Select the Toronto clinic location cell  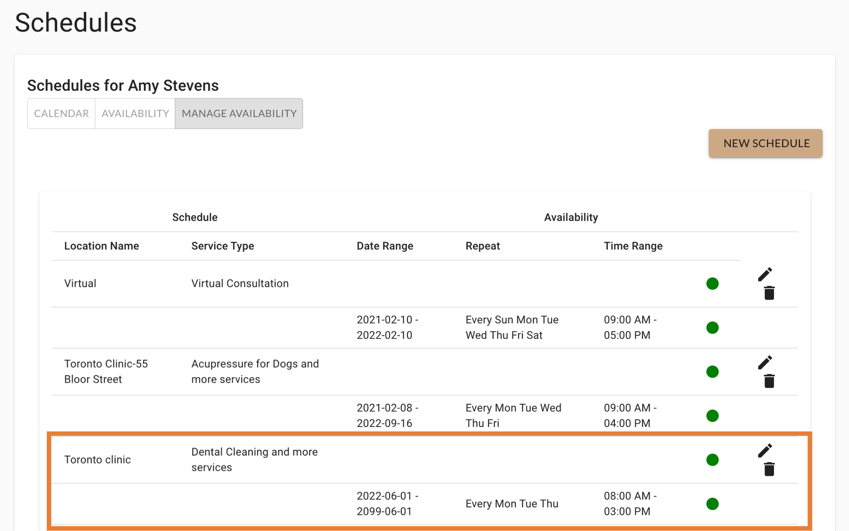(x=97, y=460)
